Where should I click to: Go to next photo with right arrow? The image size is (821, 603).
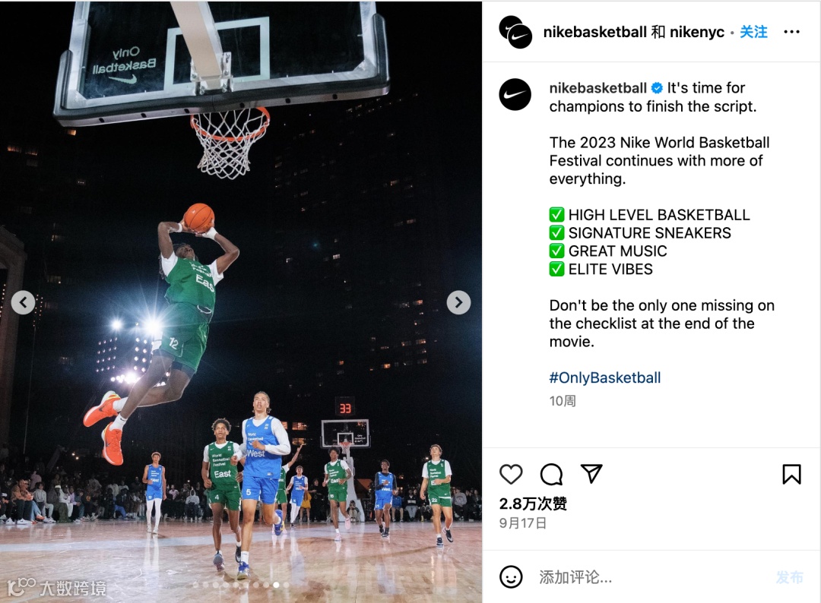458,302
